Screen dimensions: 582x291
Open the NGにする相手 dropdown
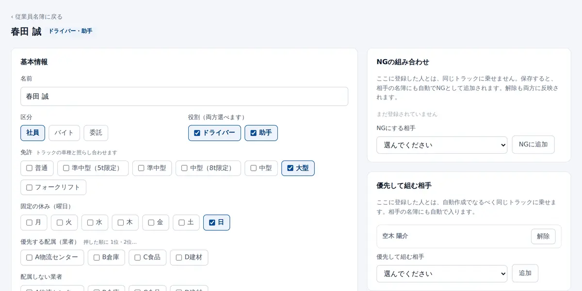(x=442, y=145)
